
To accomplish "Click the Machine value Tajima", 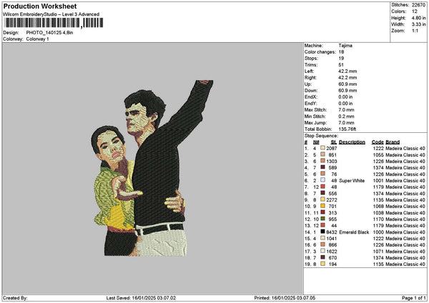I will pyautogui.click(x=345, y=46).
